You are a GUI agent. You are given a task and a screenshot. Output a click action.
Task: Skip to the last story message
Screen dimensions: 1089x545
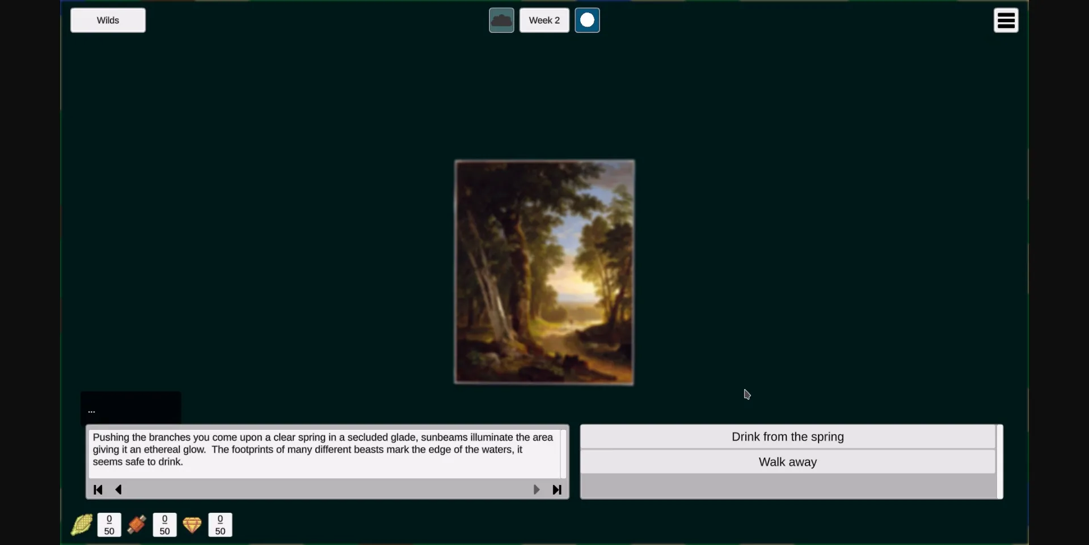tap(557, 489)
